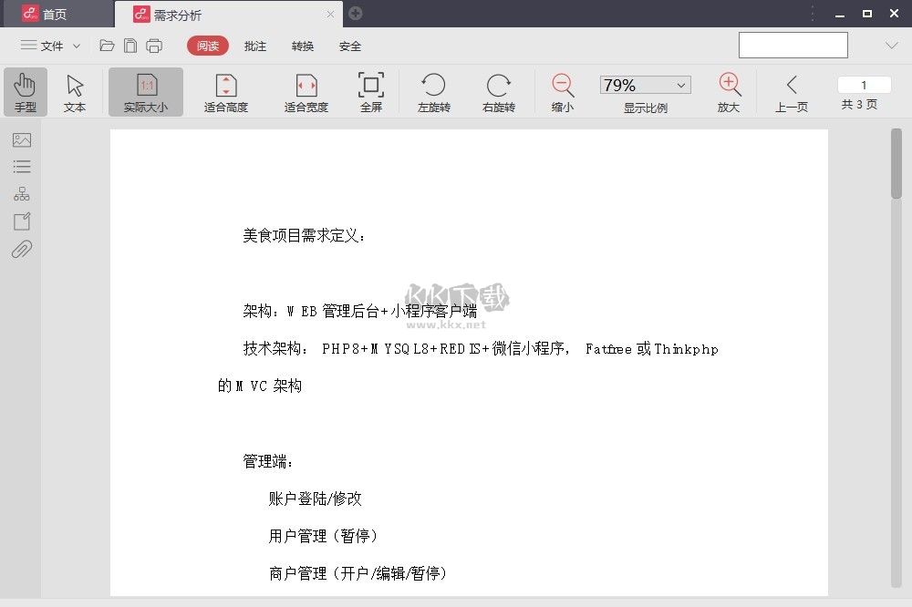Enable Fit Height view
912x607 pixels.
click(225, 91)
